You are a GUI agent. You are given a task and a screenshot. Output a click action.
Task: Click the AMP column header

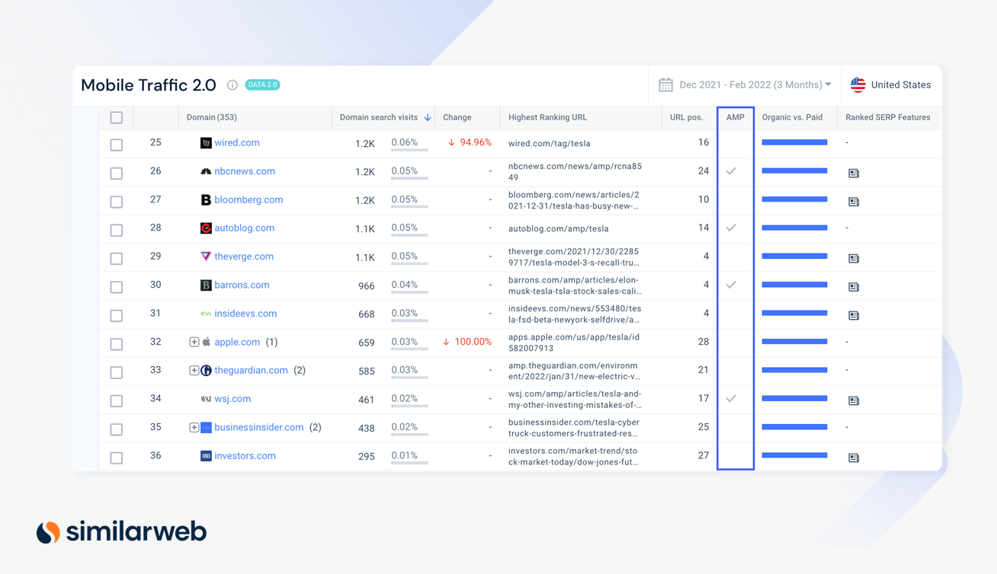point(735,117)
